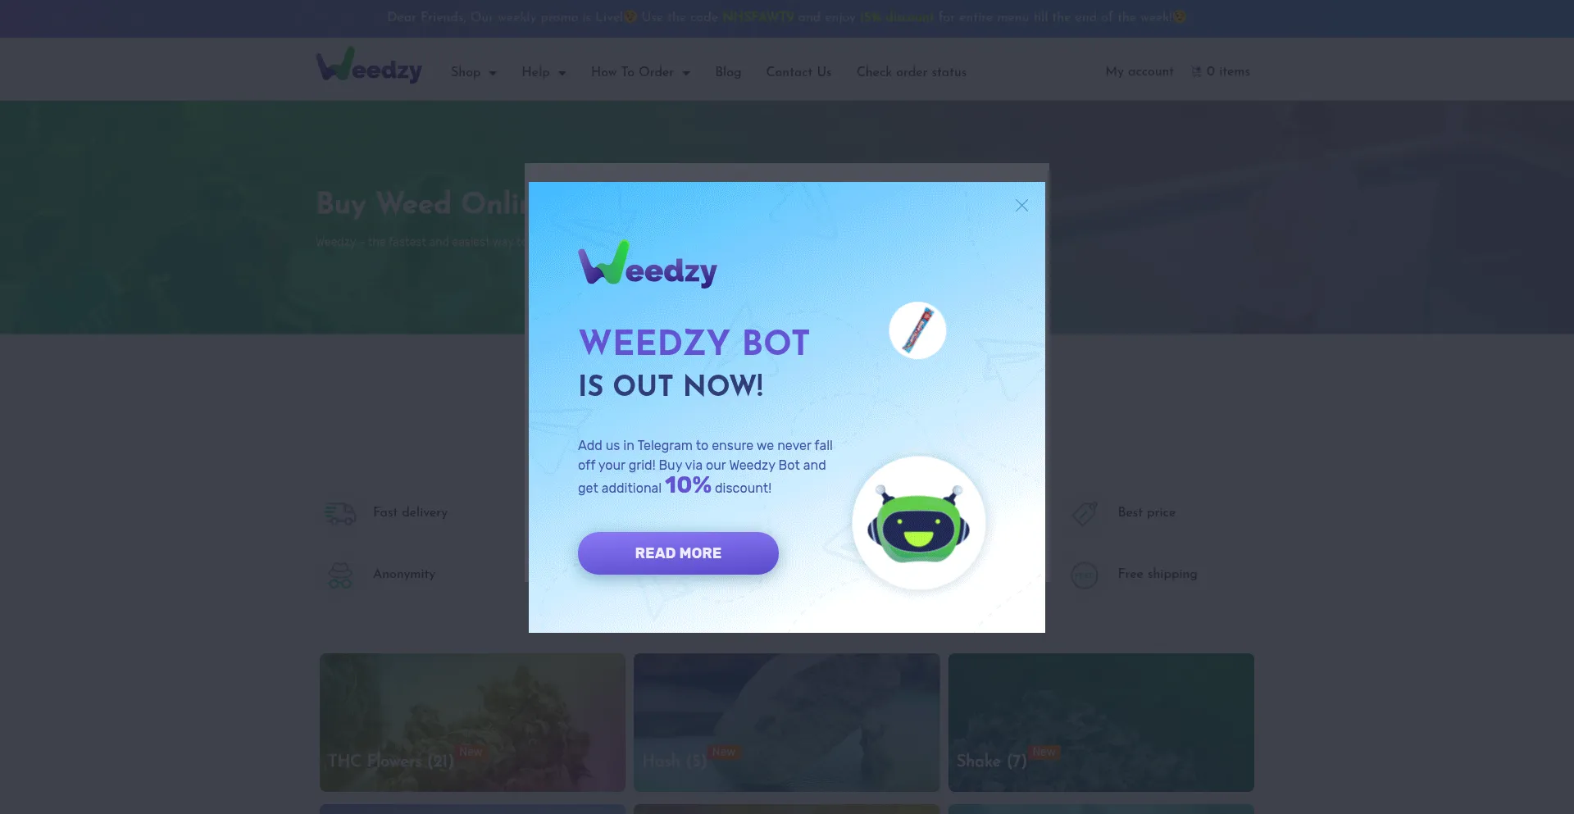Screen dimensions: 1574x814
Task: Open Check order status link
Action: [912, 72]
